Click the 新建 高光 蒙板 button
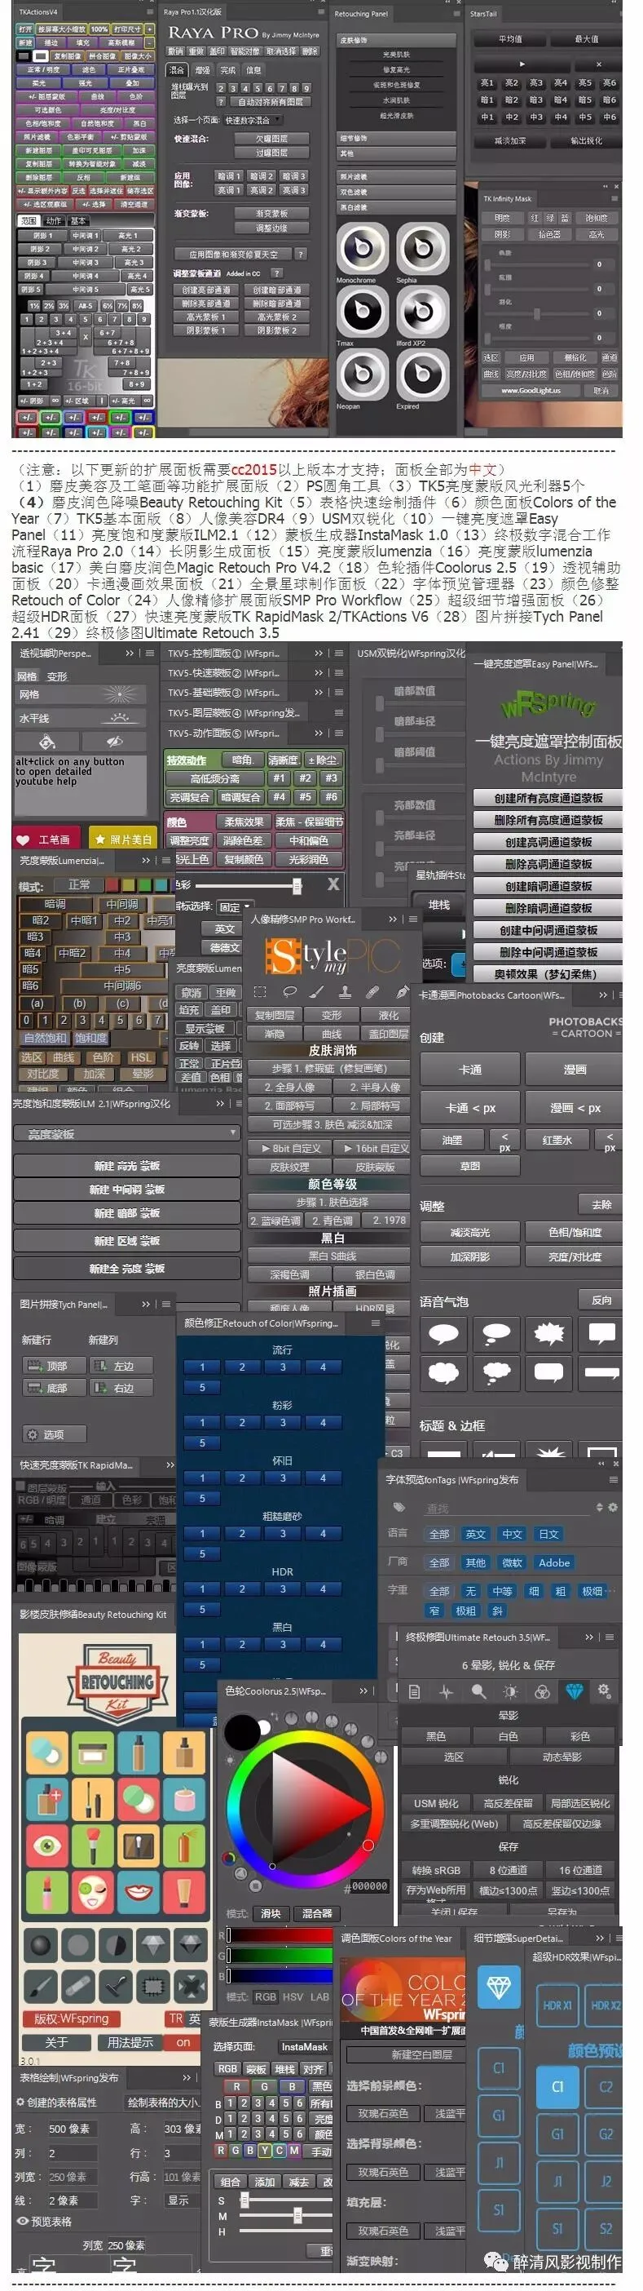This screenshot has height=2291, width=643. point(127,1166)
